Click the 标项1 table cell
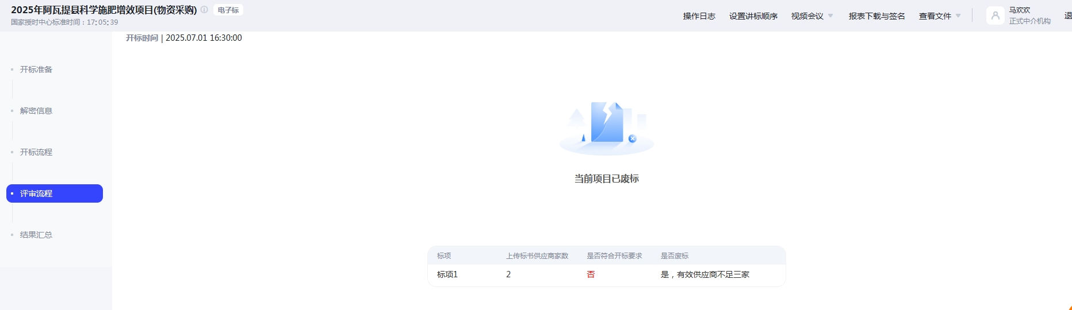 [447, 274]
